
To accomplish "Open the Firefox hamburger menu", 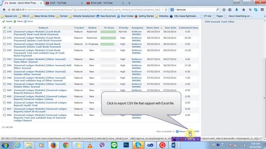I will coord(262,10).
